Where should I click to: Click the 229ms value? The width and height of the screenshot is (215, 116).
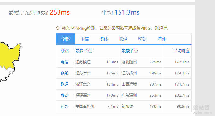point(155,62)
